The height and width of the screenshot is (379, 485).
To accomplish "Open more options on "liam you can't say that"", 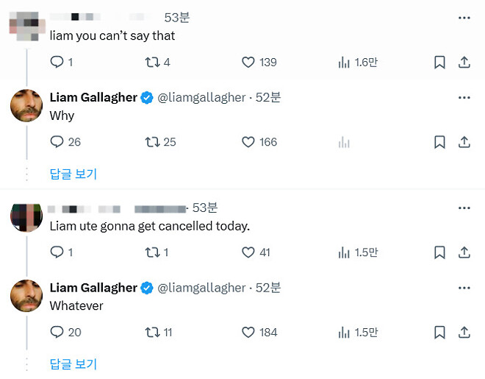I will coord(464,18).
